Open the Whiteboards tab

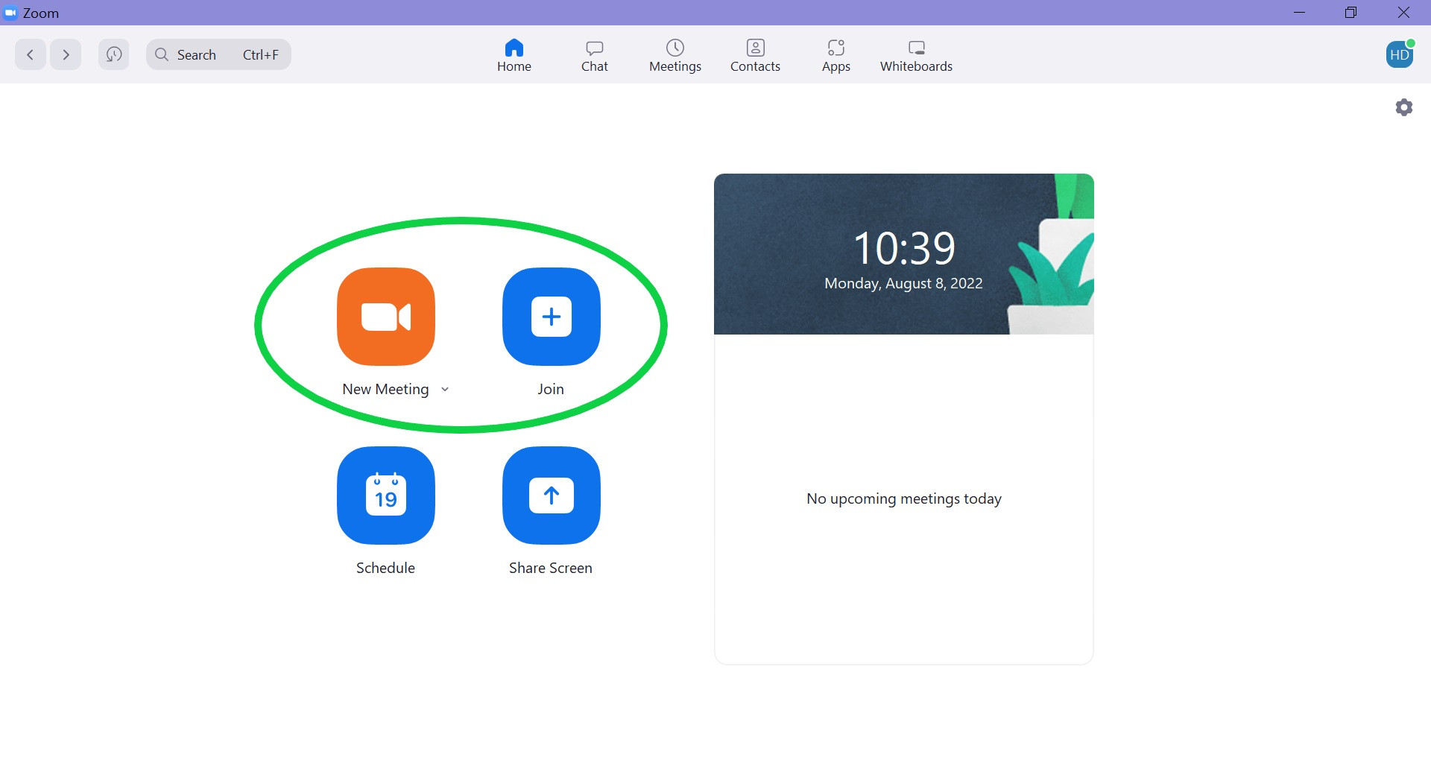[917, 56]
